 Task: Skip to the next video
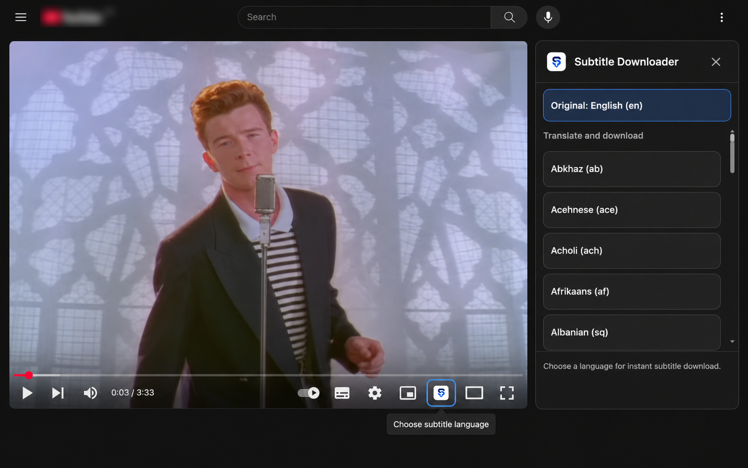[58, 393]
